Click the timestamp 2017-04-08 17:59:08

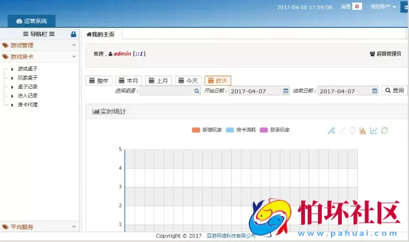(305, 7)
